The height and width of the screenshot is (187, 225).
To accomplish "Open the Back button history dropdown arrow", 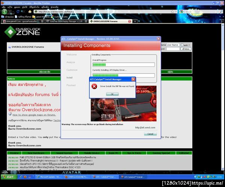I will 13,12.
